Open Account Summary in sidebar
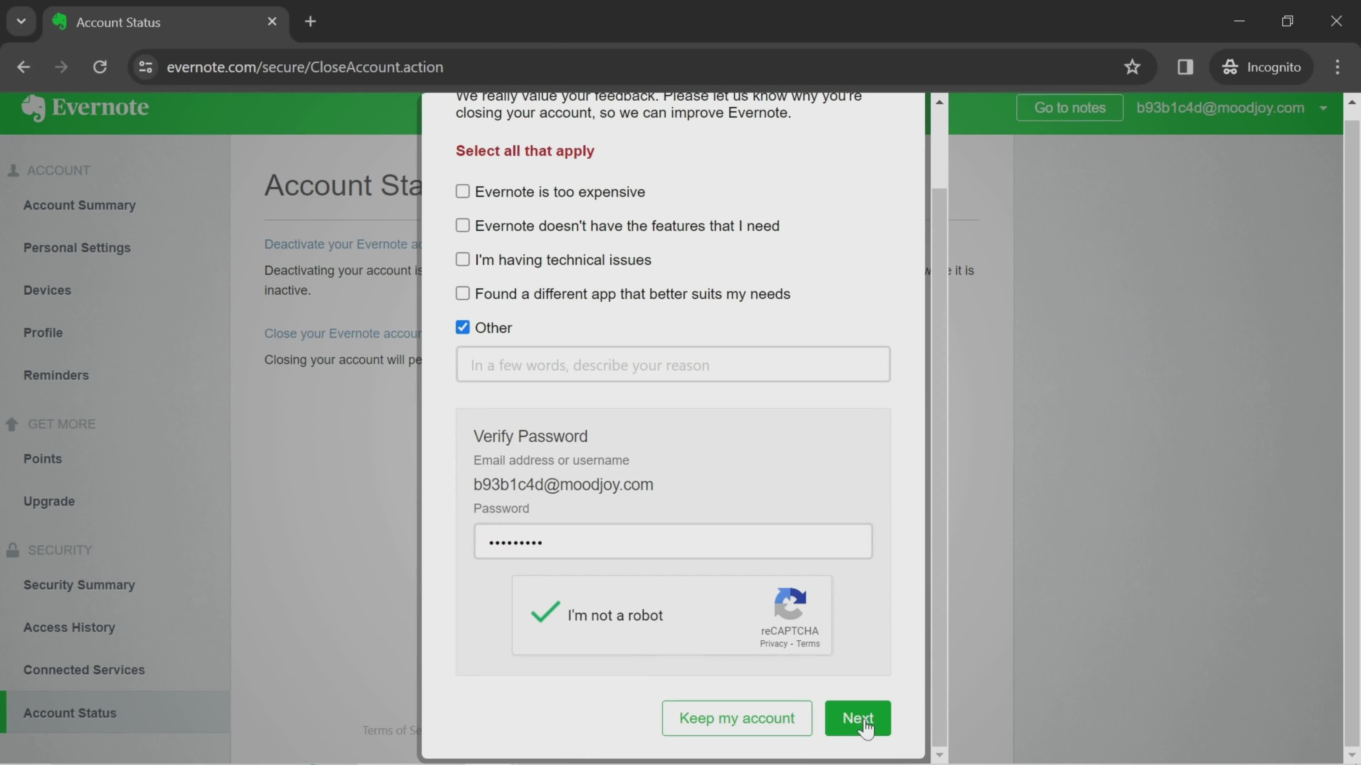The height and width of the screenshot is (765, 1361). pos(79,205)
